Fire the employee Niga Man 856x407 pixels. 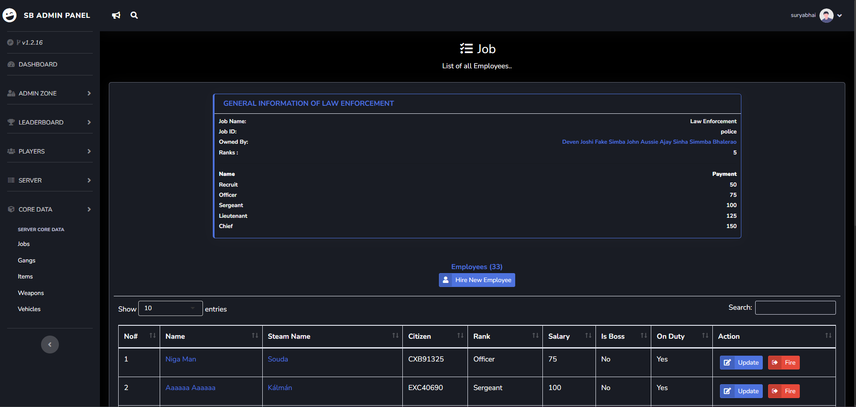point(783,362)
